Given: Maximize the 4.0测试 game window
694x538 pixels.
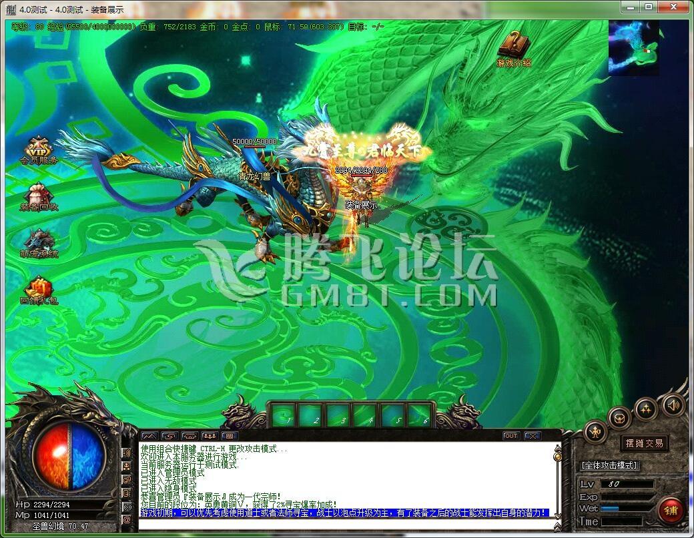Looking at the screenshot, I should click(649, 7).
